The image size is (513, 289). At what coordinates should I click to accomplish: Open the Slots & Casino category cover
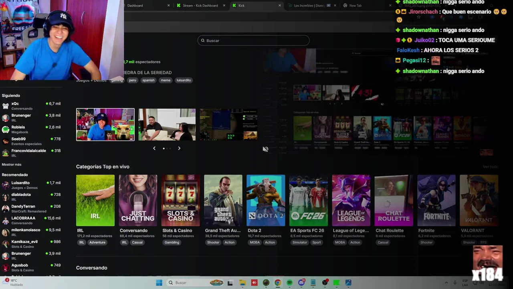(181, 200)
